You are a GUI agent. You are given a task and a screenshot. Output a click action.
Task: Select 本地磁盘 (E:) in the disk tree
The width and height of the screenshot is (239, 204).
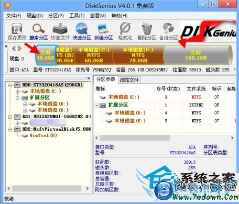53,110
